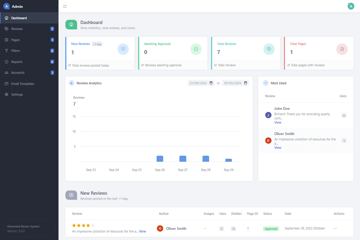Click the New Reviews speech bubble icon

(x=123, y=49)
